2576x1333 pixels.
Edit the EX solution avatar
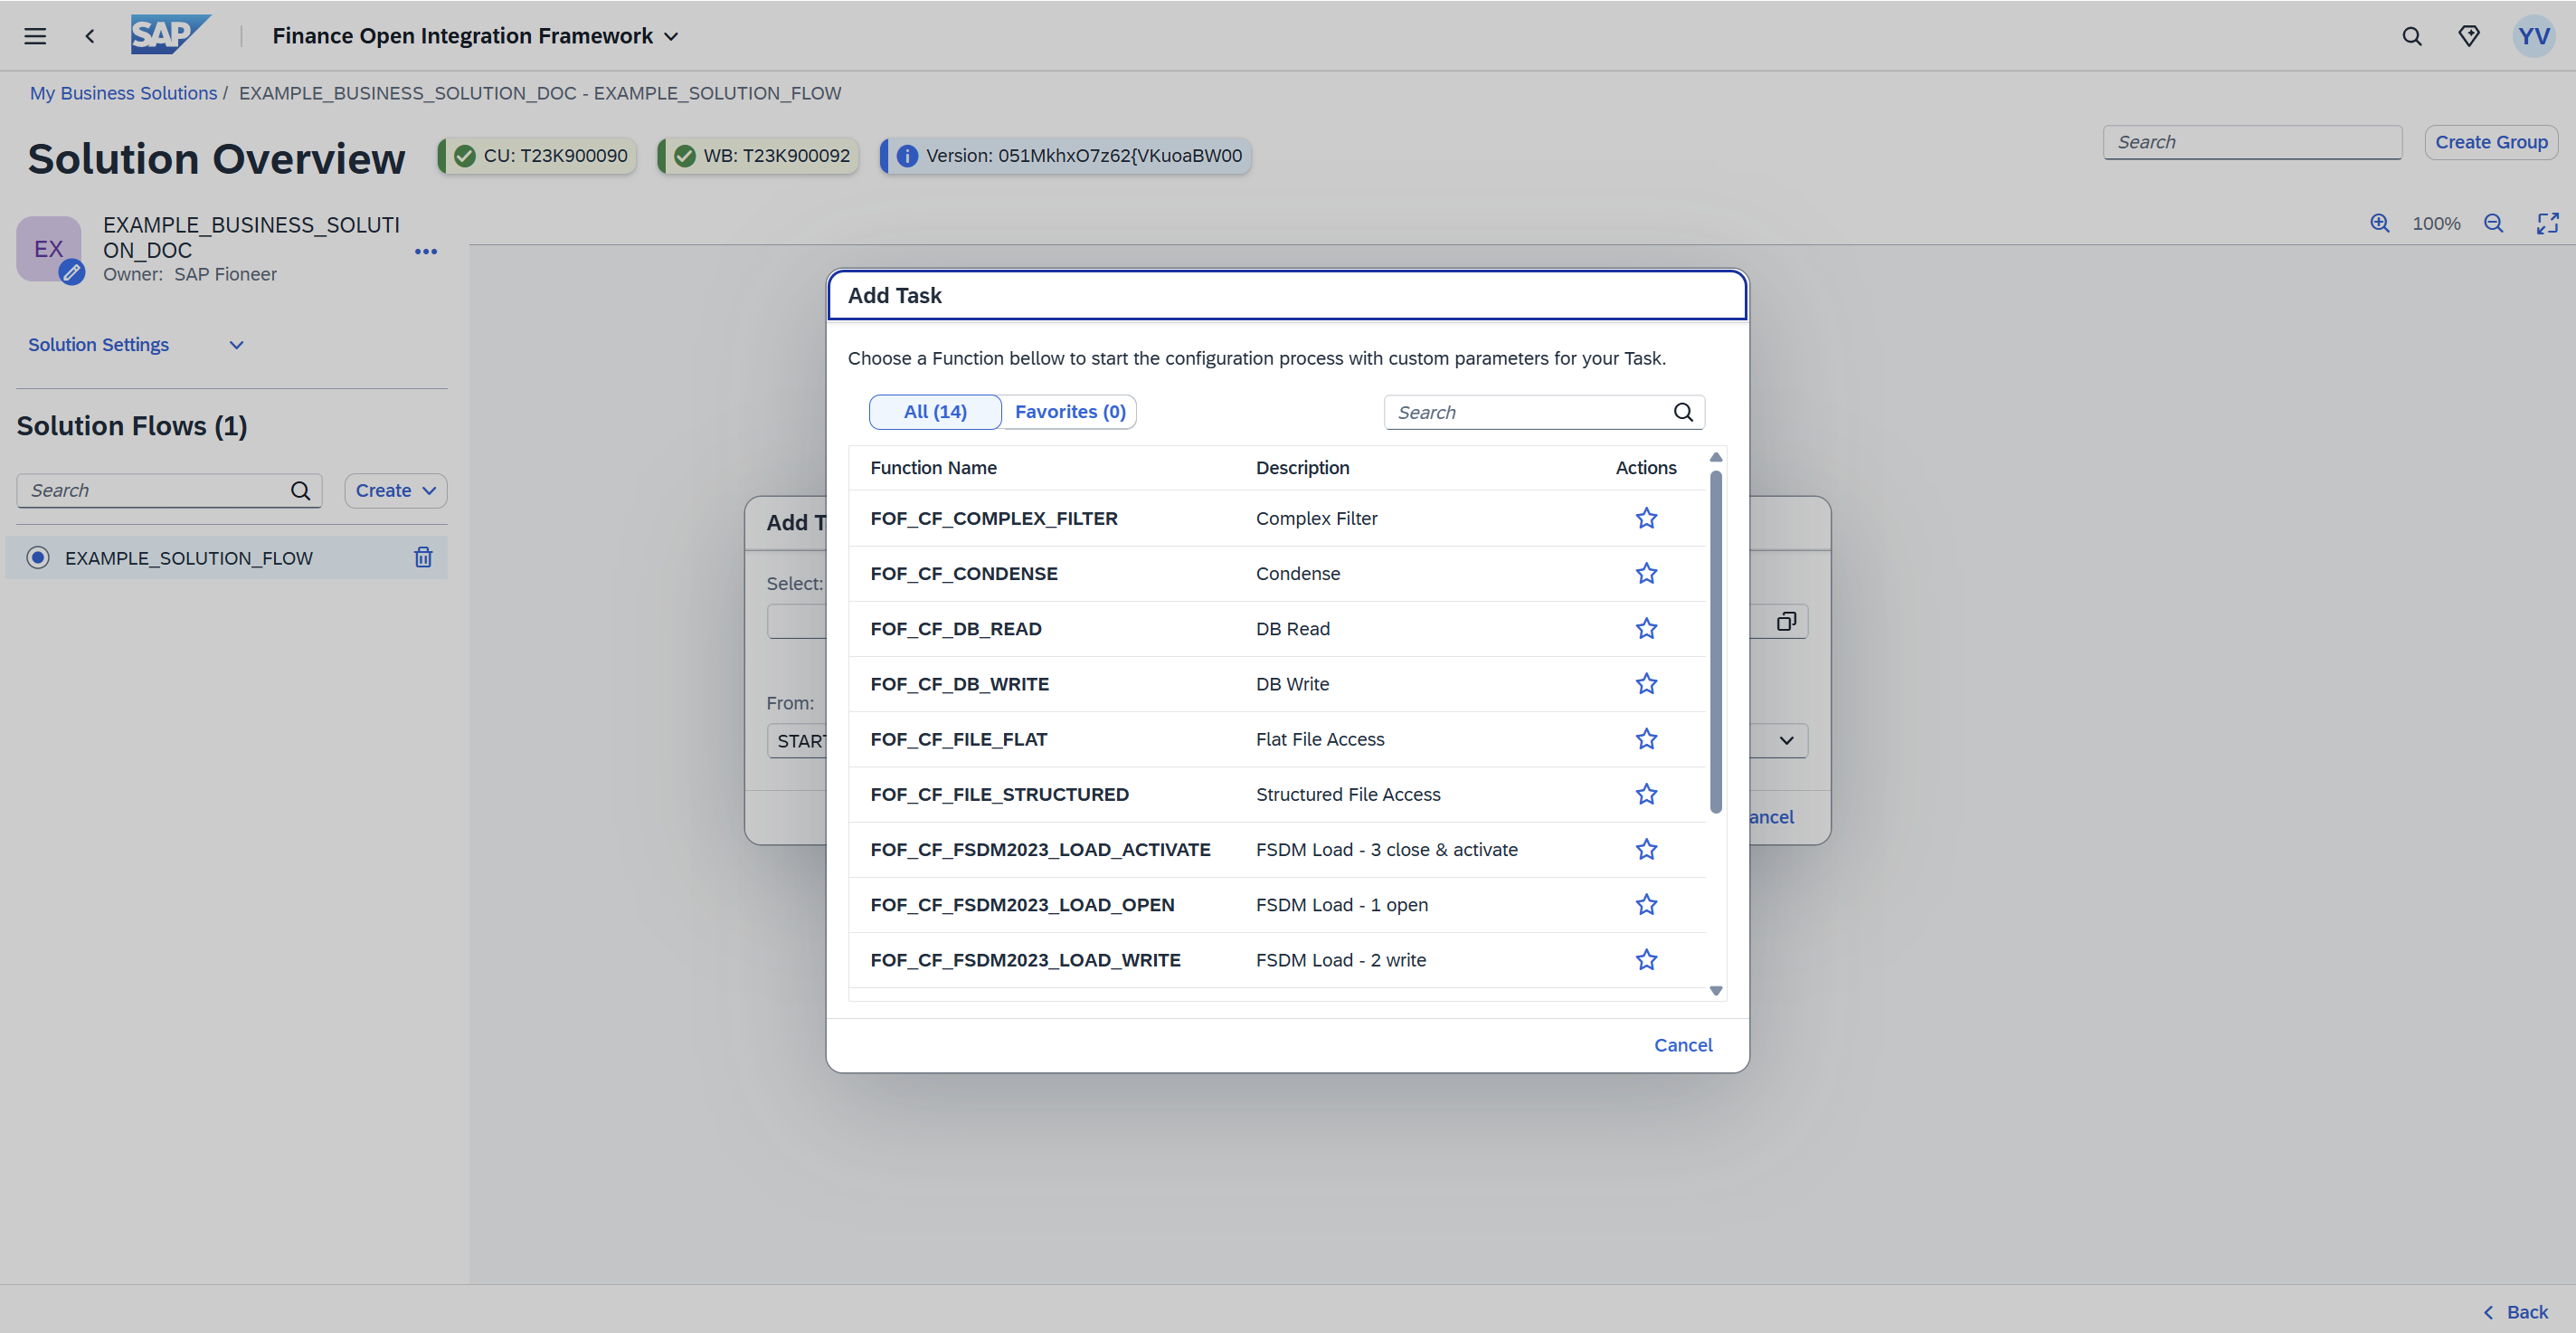[71, 272]
